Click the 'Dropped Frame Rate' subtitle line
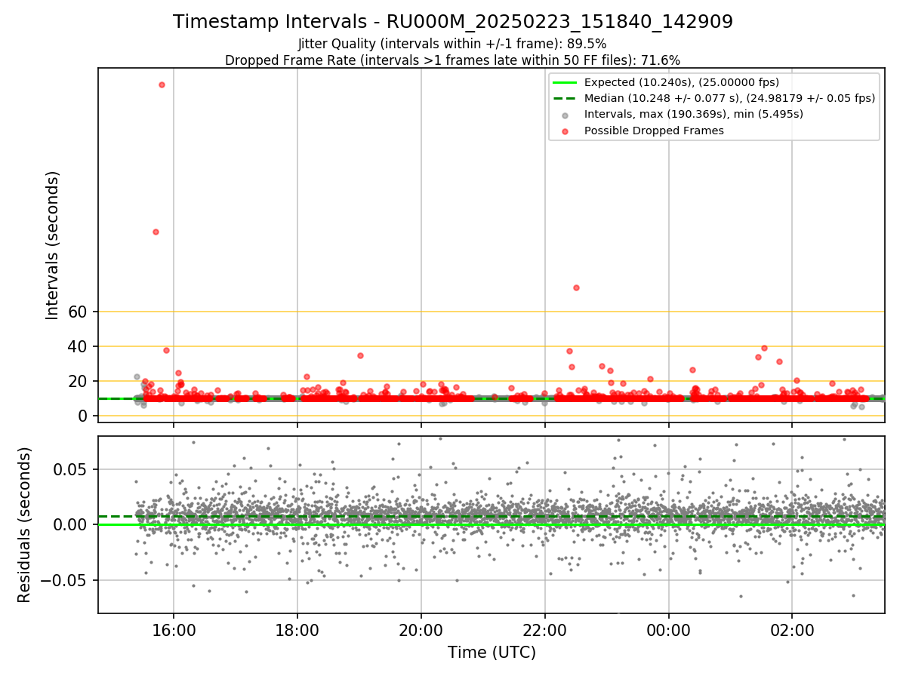Screen dimensions: 906x679 click(x=452, y=60)
